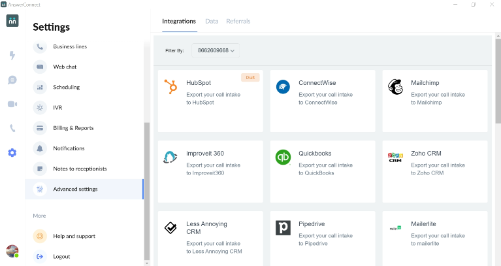
Task: Click the Logout arrow icon
Action: pyautogui.click(x=40, y=257)
